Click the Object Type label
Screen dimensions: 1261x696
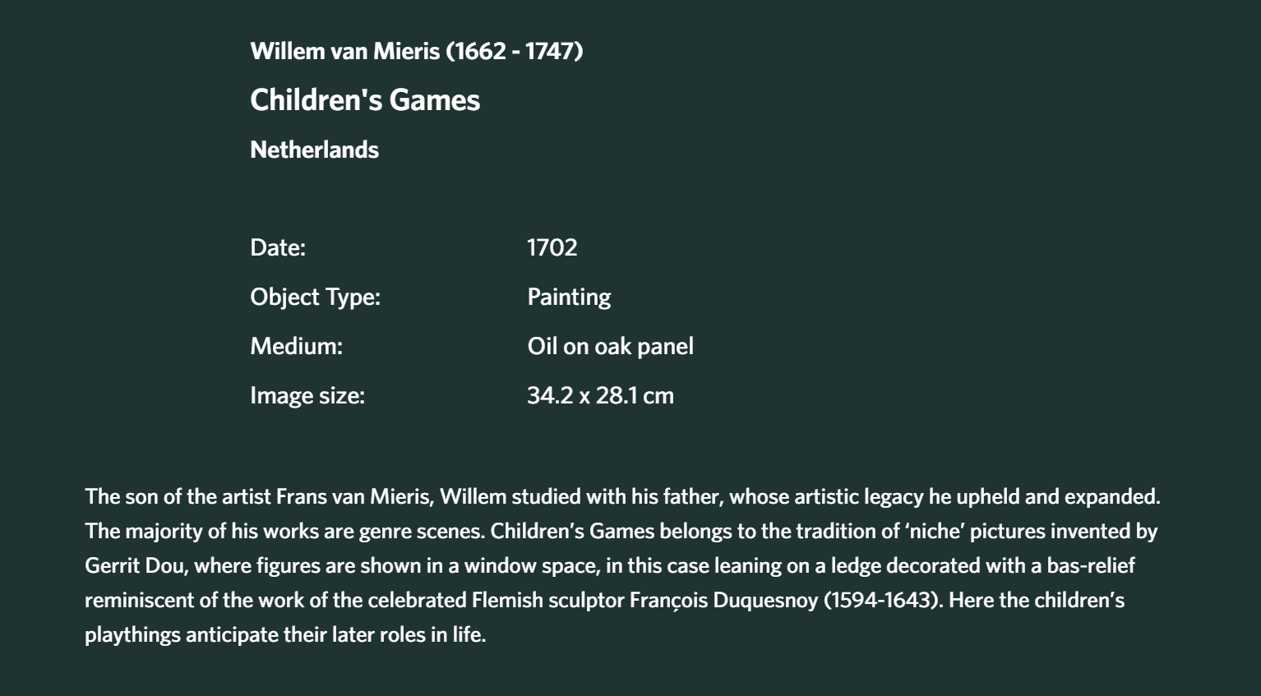coord(315,297)
